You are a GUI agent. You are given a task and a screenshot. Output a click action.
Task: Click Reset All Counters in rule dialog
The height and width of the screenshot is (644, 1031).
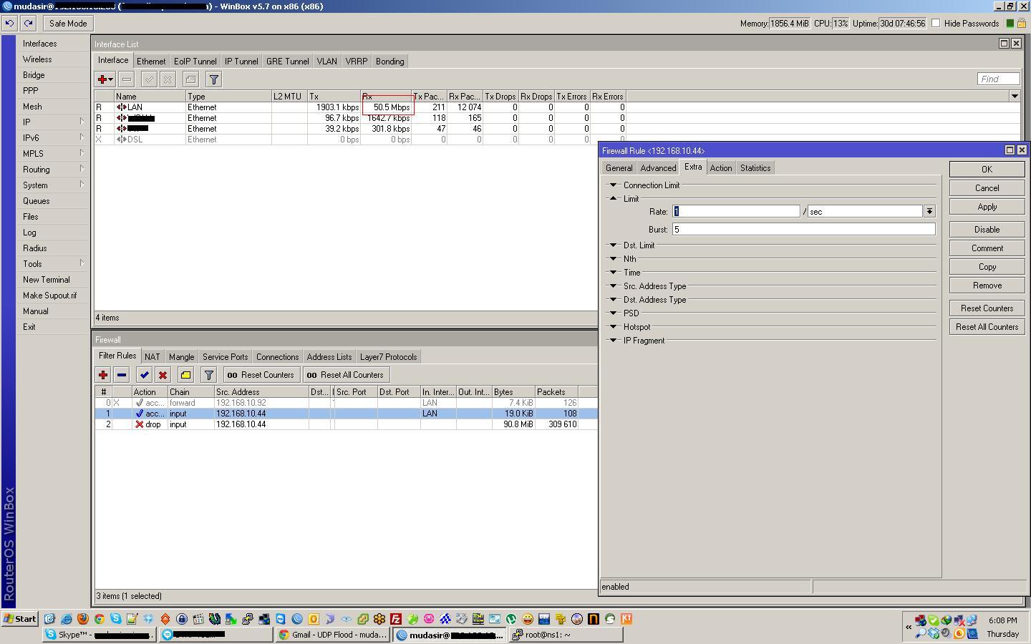(987, 327)
